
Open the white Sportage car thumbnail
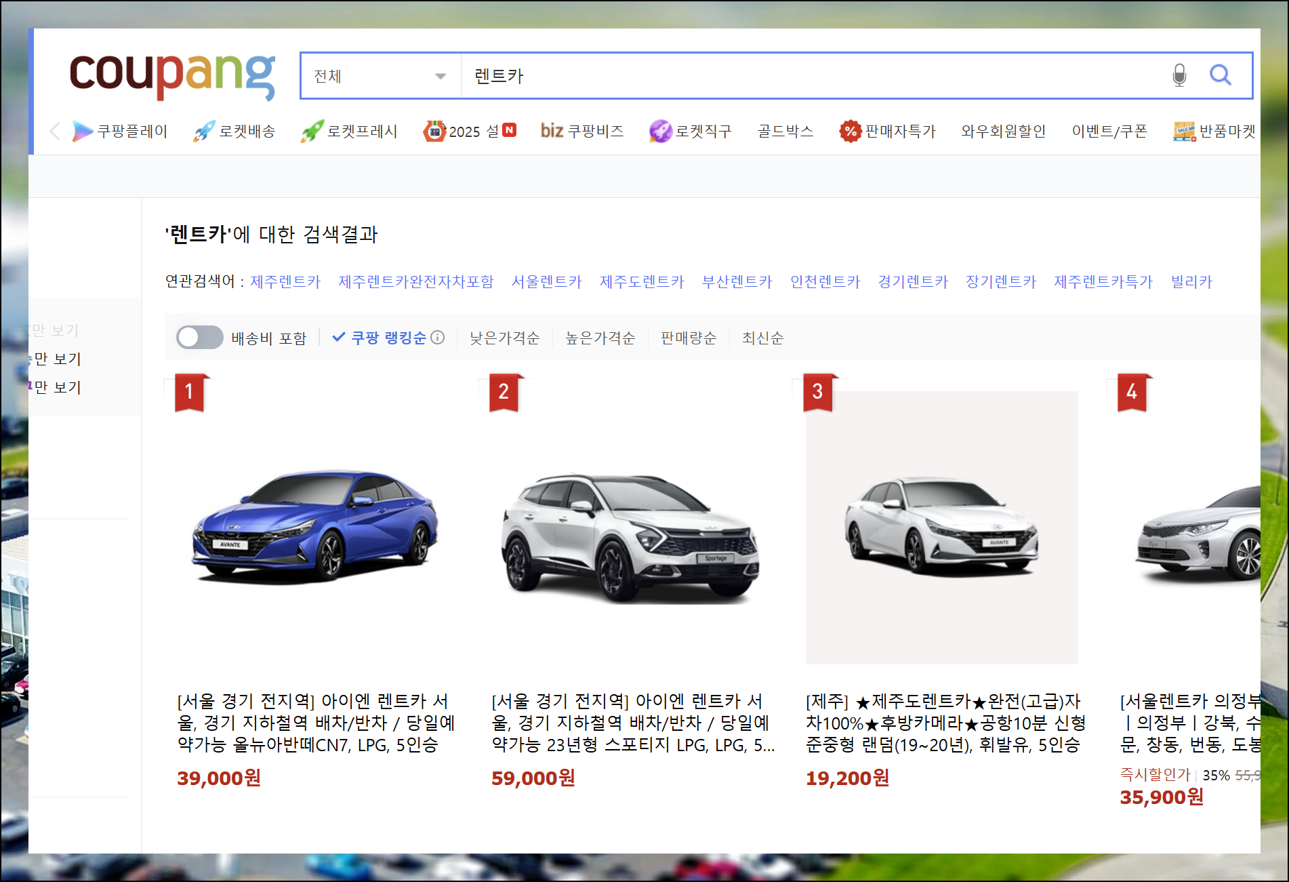pos(628,527)
